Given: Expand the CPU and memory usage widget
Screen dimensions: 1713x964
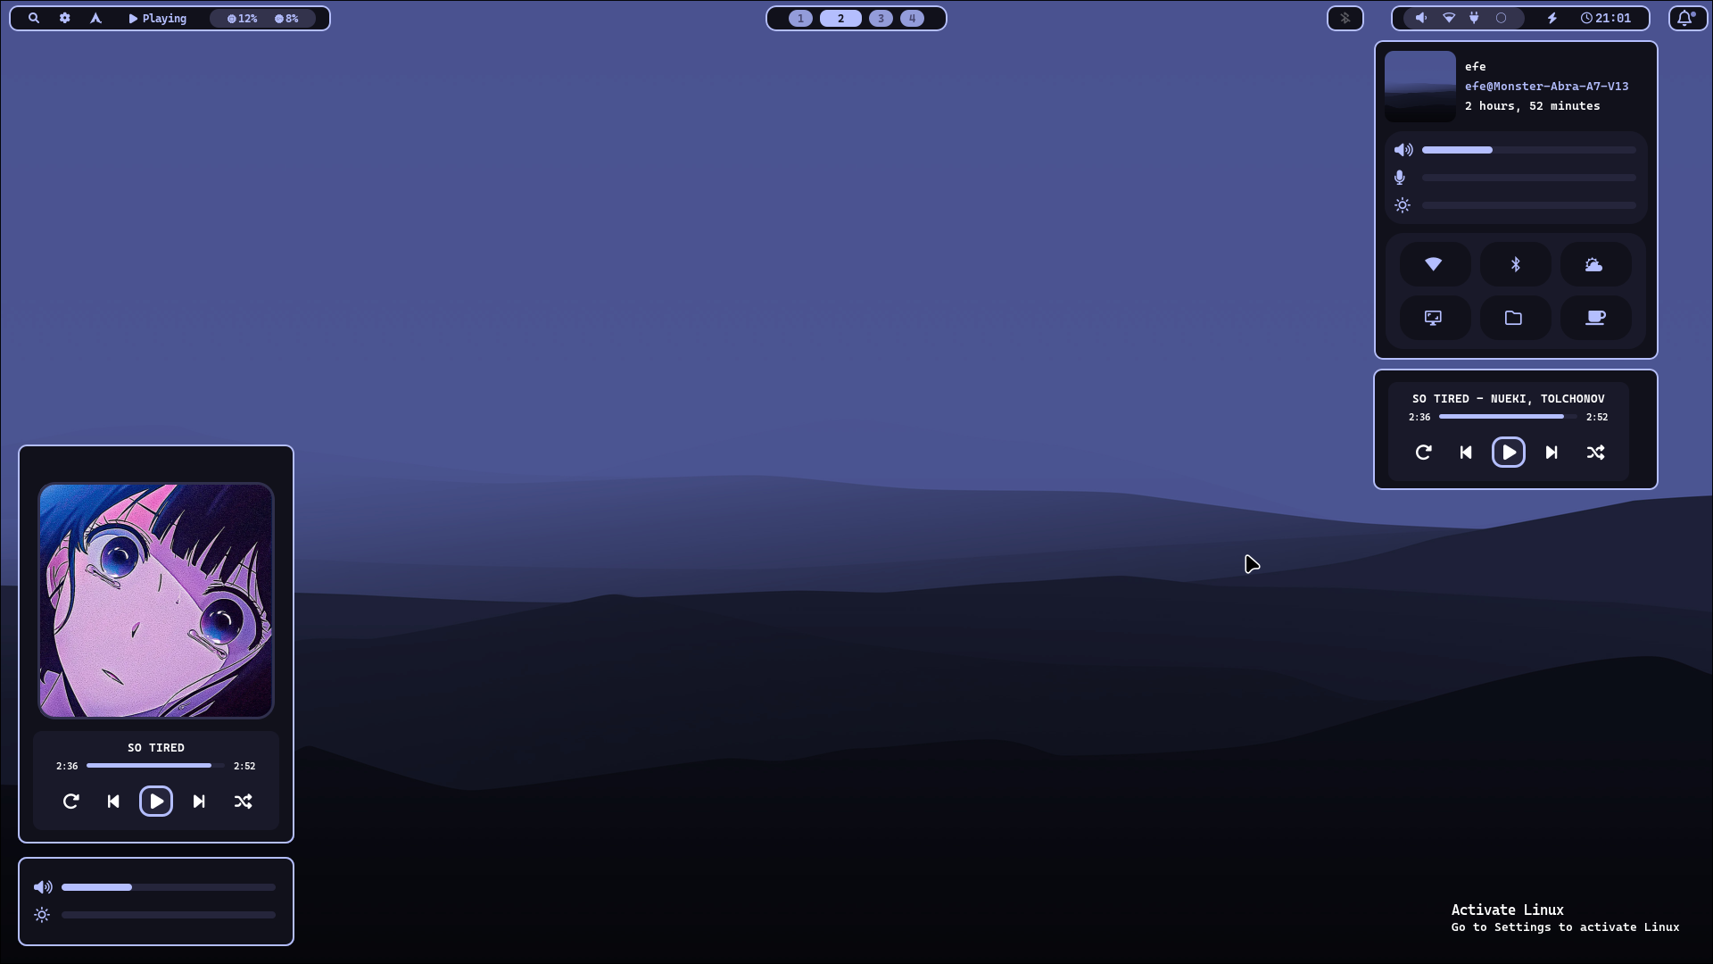Looking at the screenshot, I should pos(262,18).
